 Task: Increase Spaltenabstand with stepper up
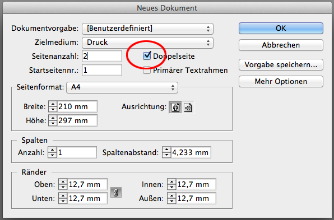[166, 150]
